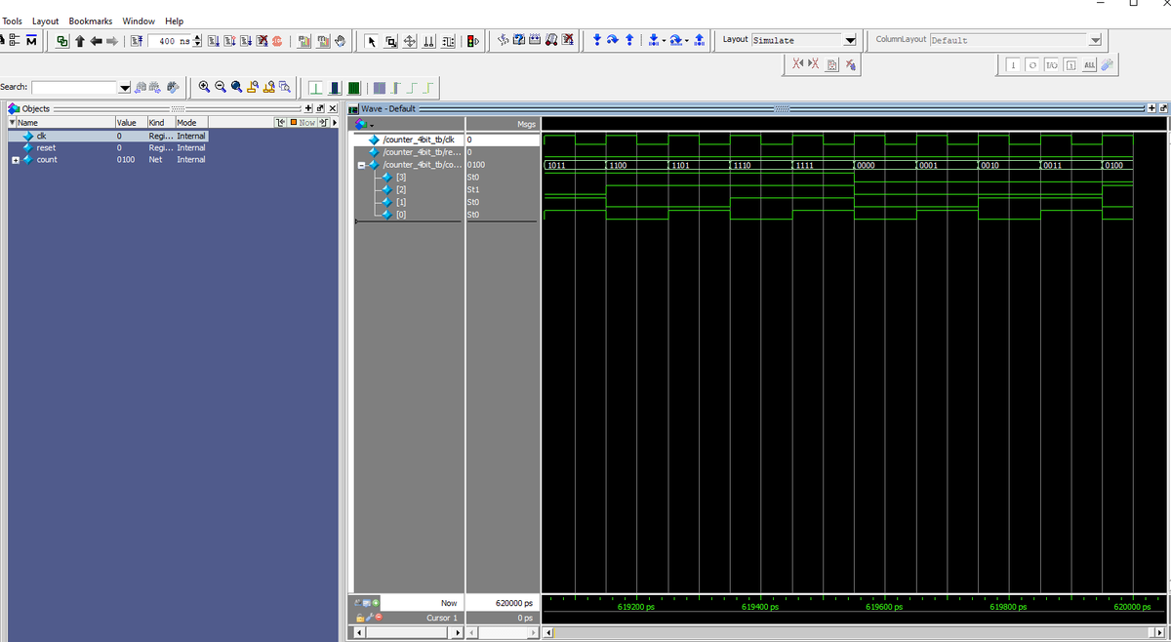This screenshot has height=642, width=1171.
Task: Click the blue Step Over arrow icon
Action: (x=613, y=40)
